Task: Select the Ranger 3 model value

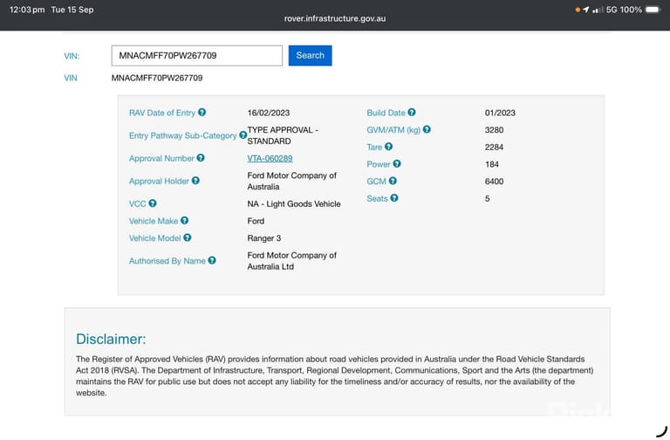Action: (x=264, y=238)
